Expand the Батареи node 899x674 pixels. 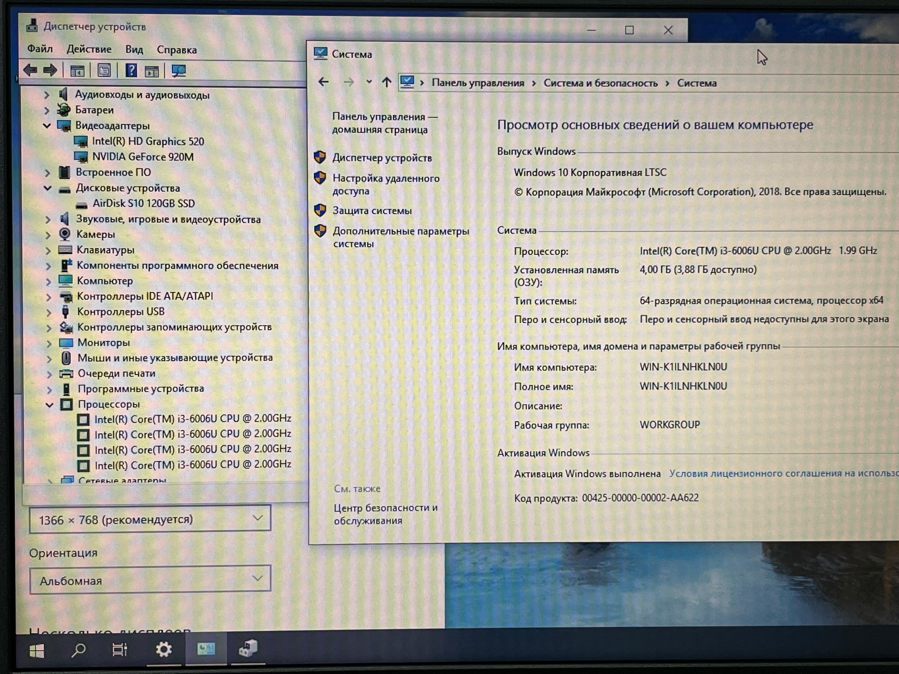[46, 110]
